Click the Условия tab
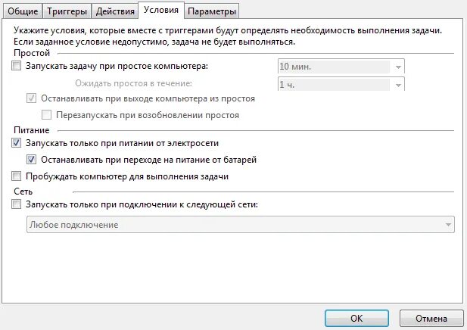467x330 pixels. [160, 10]
